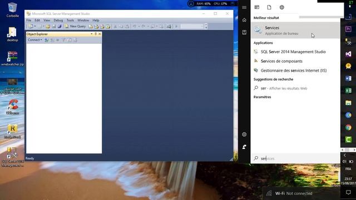This screenshot has height=200, width=356.
Task: Click New Query in SSMS toolbar
Action: click(76, 27)
